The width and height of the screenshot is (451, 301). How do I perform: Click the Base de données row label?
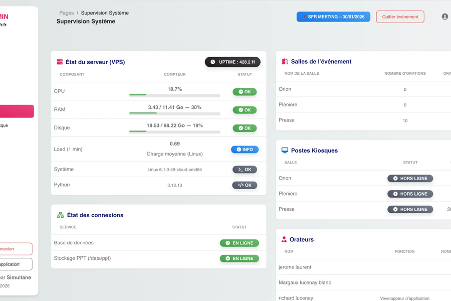tap(74, 243)
